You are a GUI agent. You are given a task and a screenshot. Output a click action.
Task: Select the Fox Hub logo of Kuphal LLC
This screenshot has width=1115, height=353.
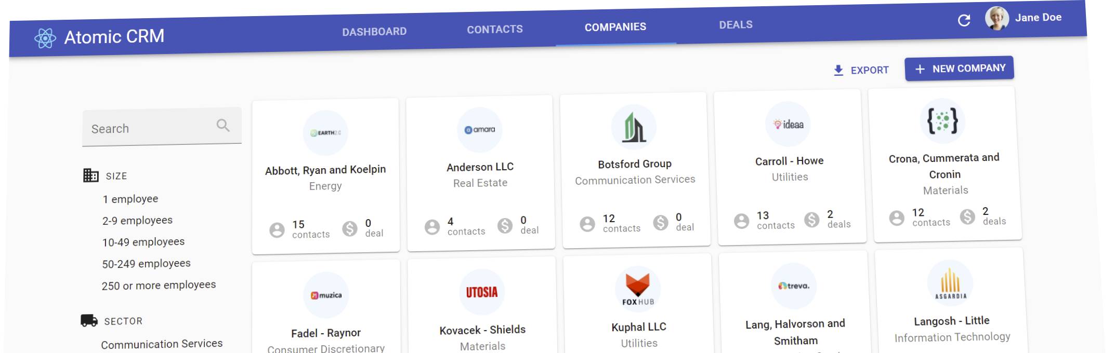(638, 290)
